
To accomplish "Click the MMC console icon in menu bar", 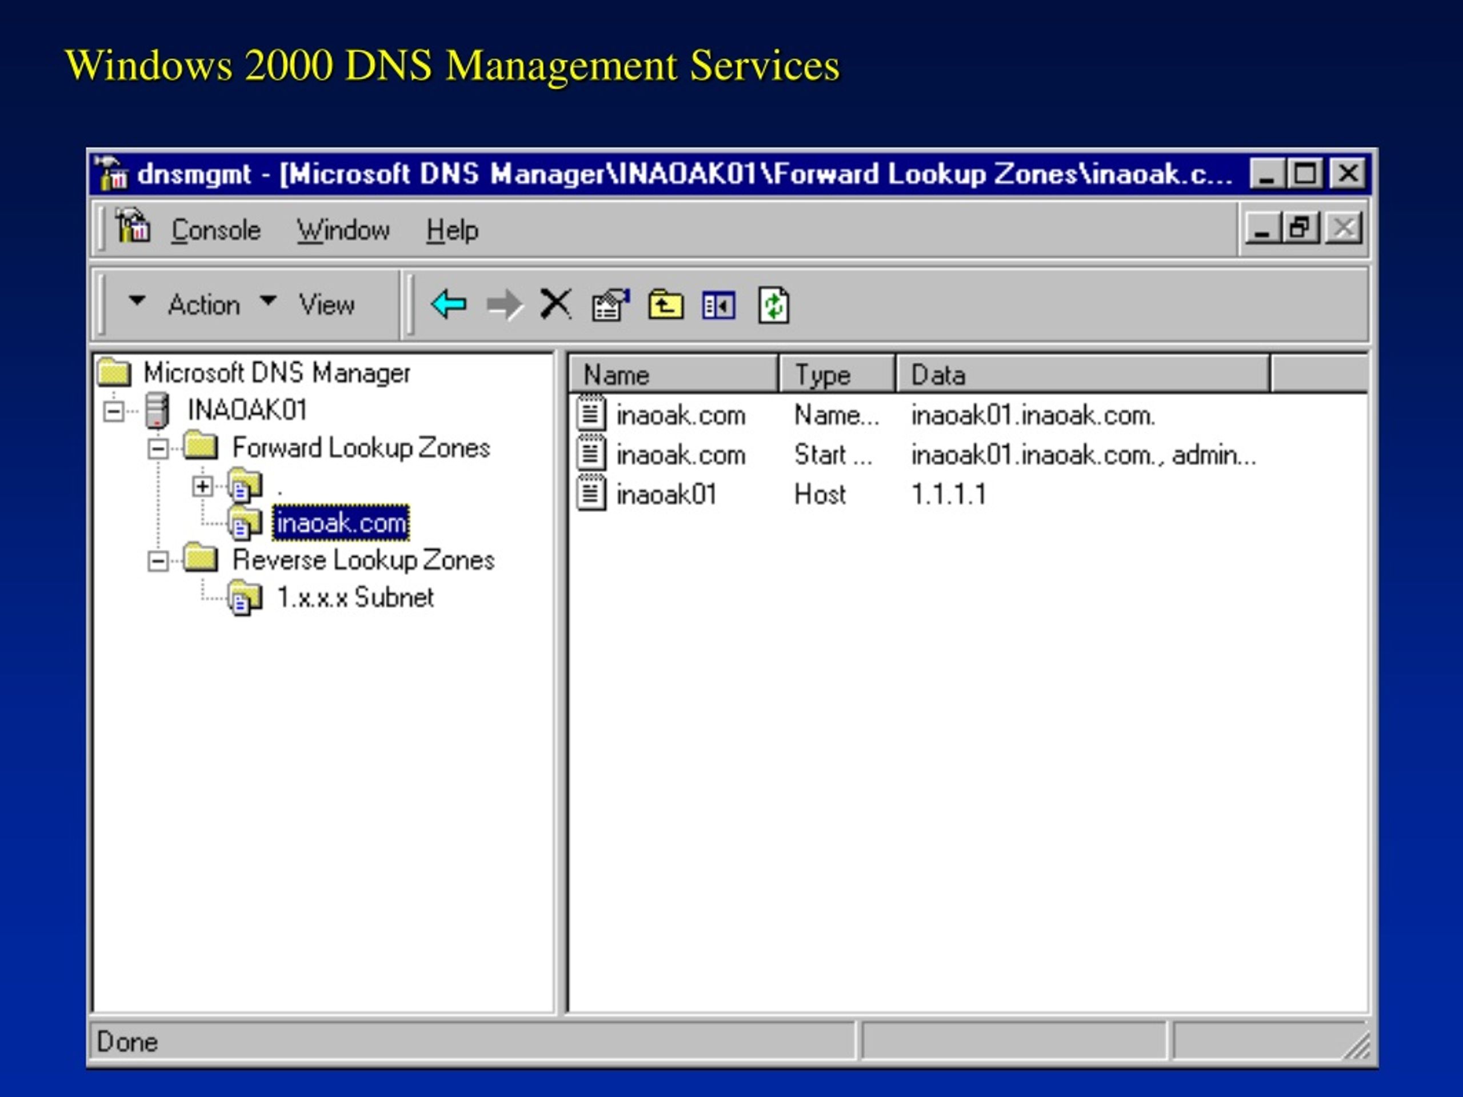I will [133, 226].
